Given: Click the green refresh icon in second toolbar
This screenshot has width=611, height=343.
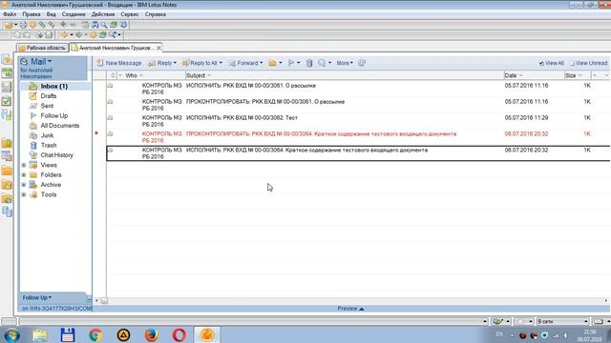Looking at the screenshot, I should pos(103,35).
